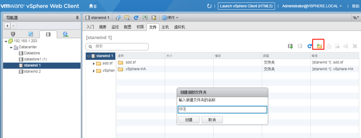Viewport: 361px width, 138px height.
Task: Click path cell [starwind 1] .vSphere-HA
Action: tap(333, 69)
